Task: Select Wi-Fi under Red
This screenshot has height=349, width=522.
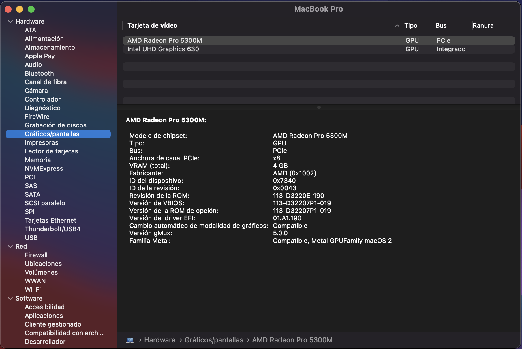Action: 33,290
